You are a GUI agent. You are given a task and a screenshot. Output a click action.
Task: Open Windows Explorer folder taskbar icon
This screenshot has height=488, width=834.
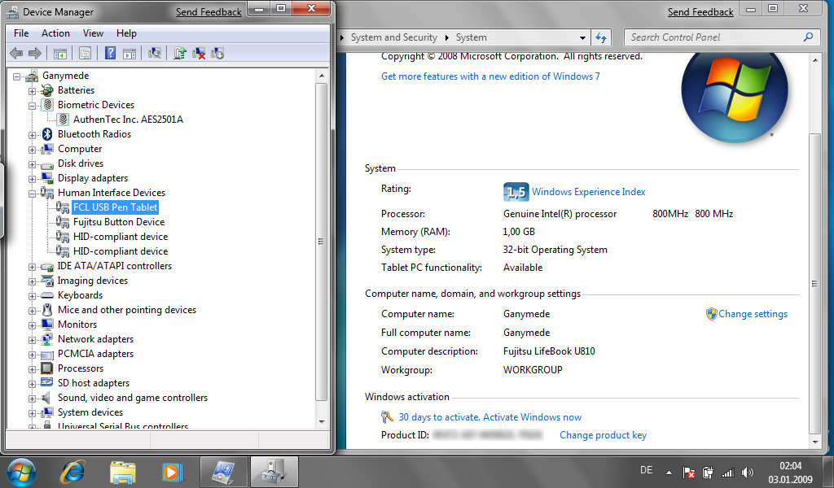(x=123, y=472)
